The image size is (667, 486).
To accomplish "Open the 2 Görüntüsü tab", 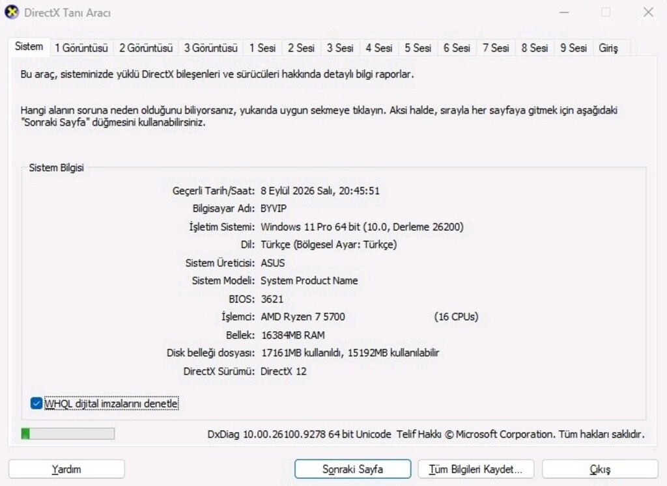I will [146, 48].
